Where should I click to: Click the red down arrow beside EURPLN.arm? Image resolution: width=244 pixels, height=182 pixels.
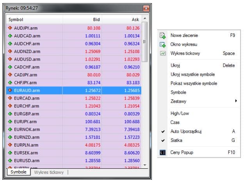10,145
